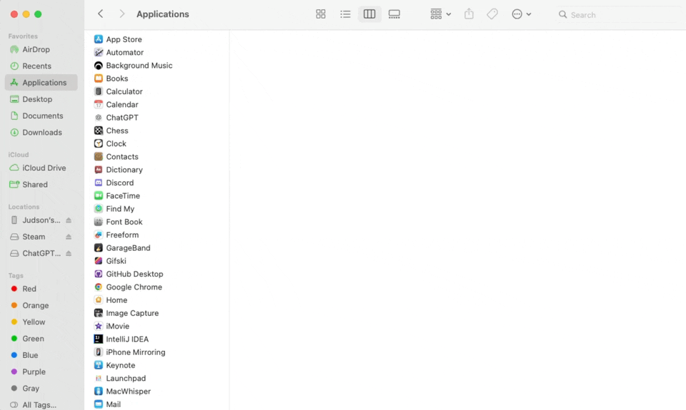Switch to icon view in toolbar

(321, 14)
